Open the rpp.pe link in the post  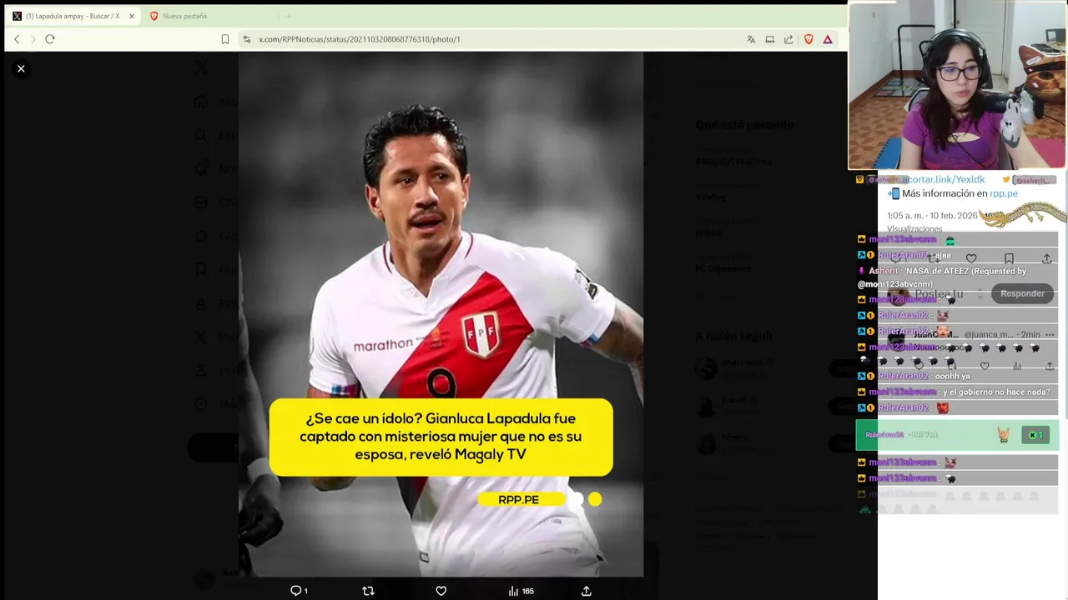tap(1004, 193)
